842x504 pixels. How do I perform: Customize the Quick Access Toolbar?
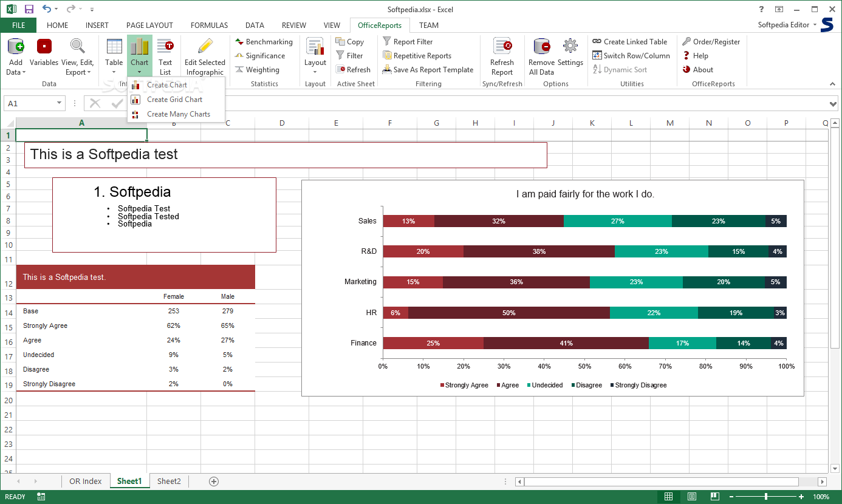pyautogui.click(x=92, y=10)
